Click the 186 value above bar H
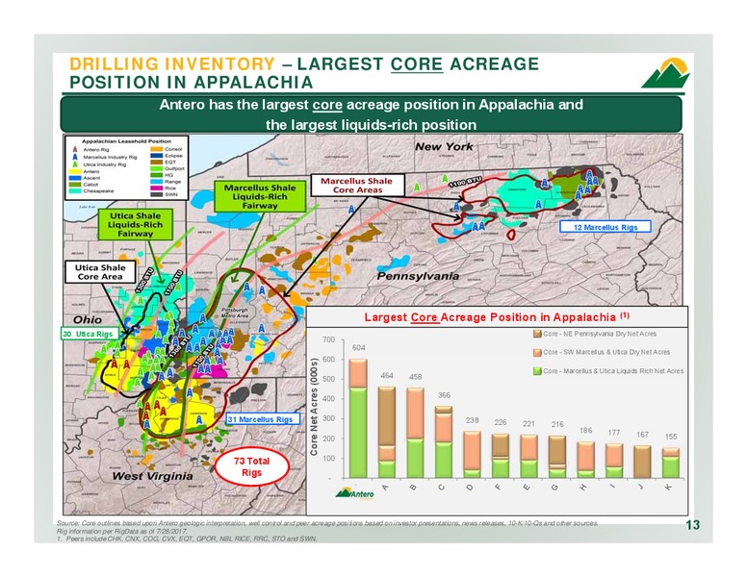Viewport: 747px width, 577px height. (x=585, y=431)
